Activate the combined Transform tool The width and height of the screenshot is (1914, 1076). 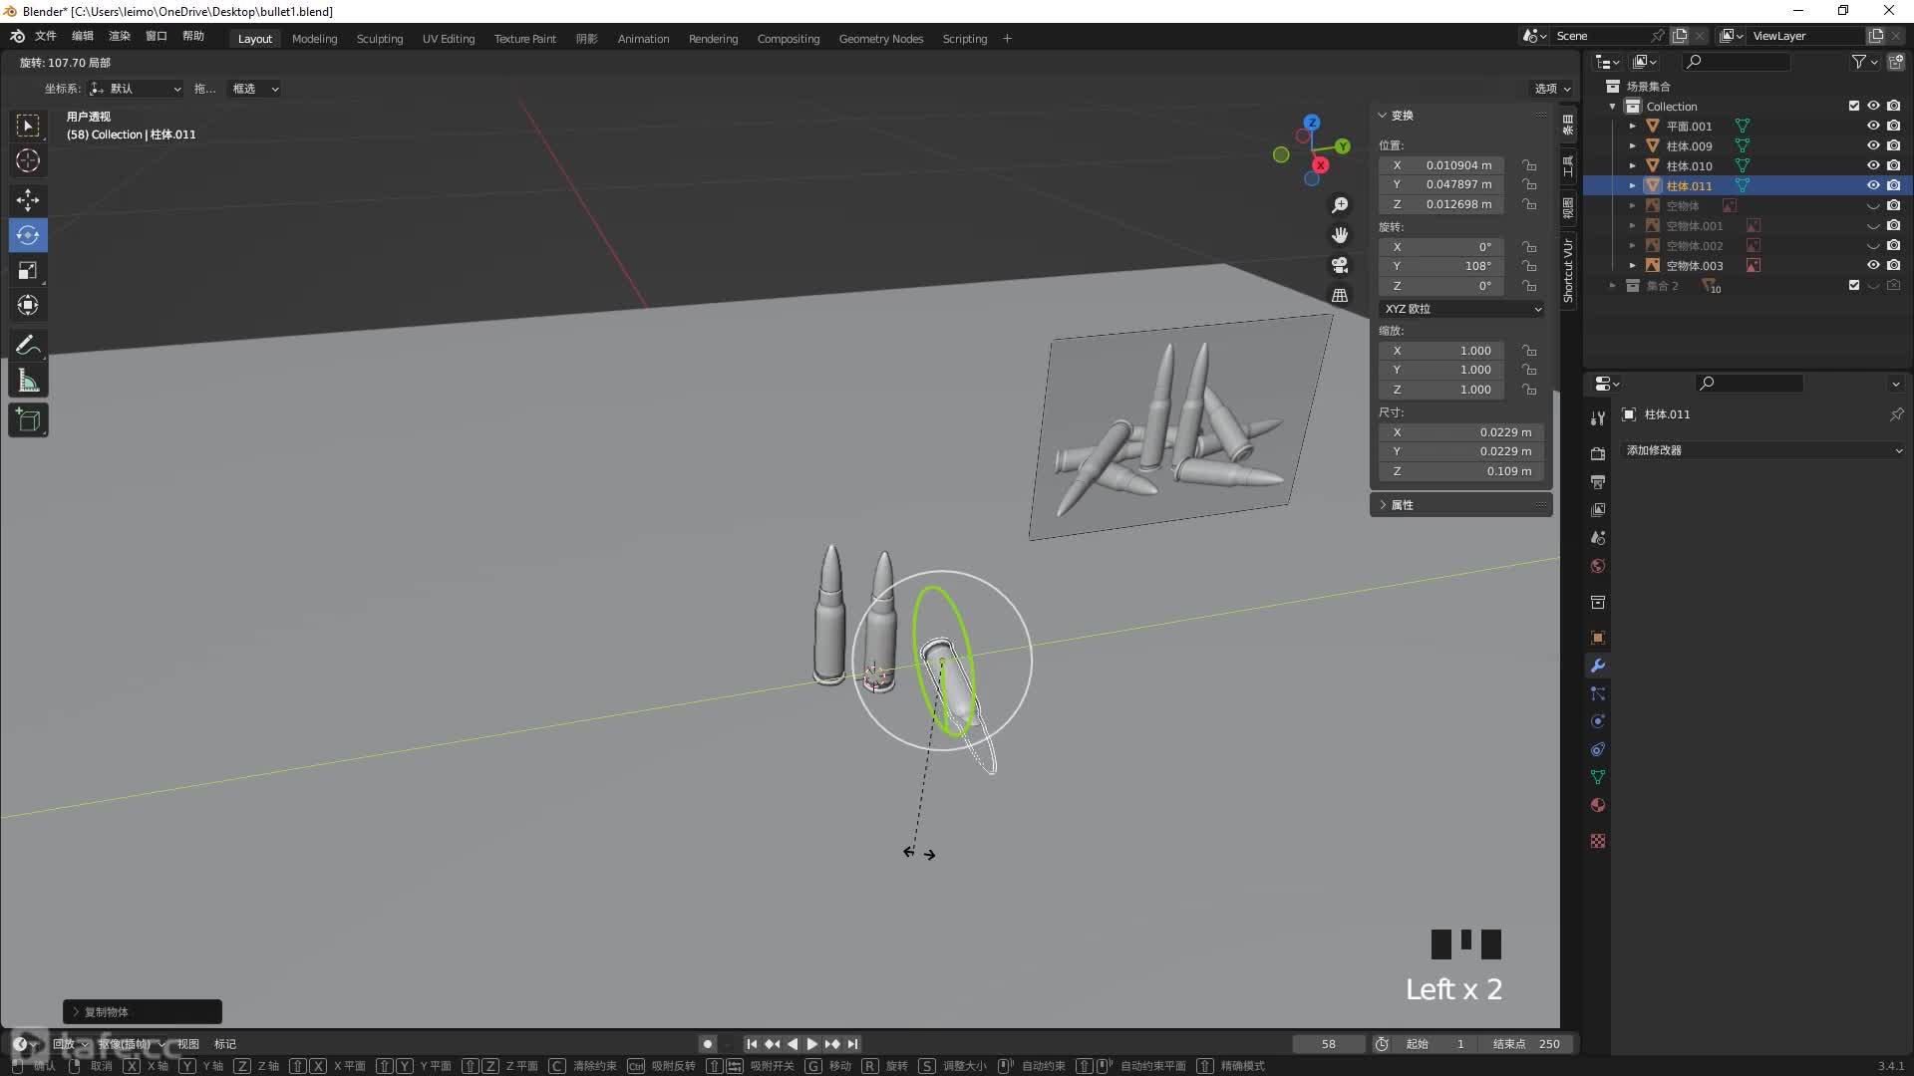coord(28,305)
